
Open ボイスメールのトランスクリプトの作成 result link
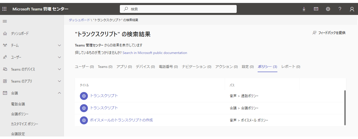click(121, 120)
